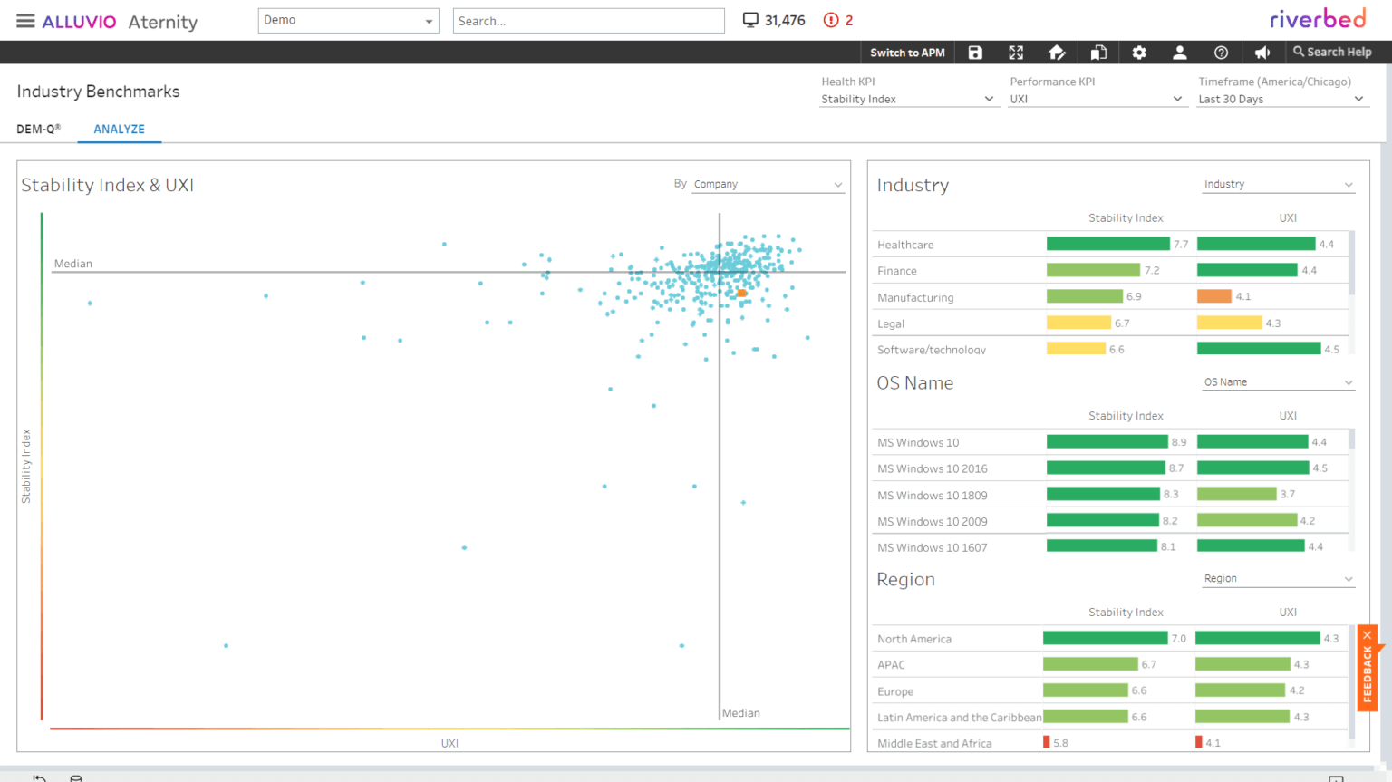Open the Timeframe dropdown set to Last 30 Days
This screenshot has width=1392, height=782.
pyautogui.click(x=1281, y=99)
